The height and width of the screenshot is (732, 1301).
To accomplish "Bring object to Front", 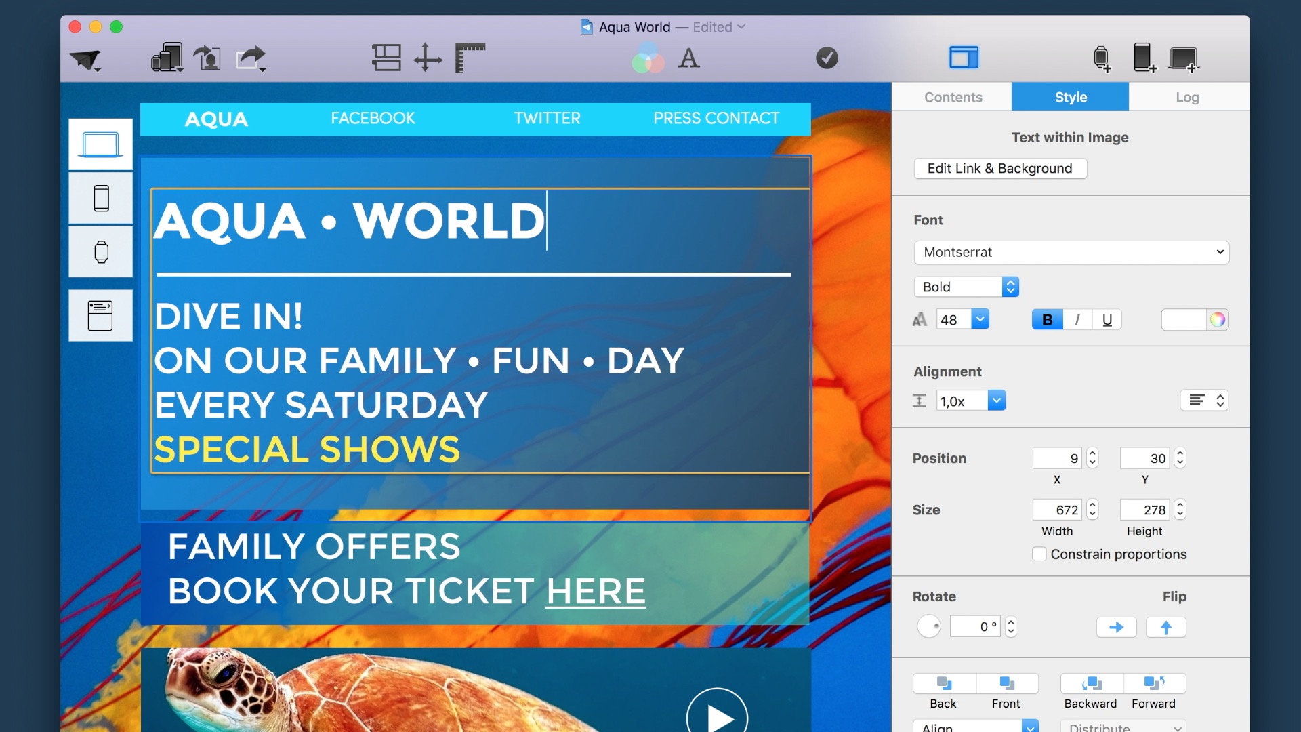I will click(1007, 683).
